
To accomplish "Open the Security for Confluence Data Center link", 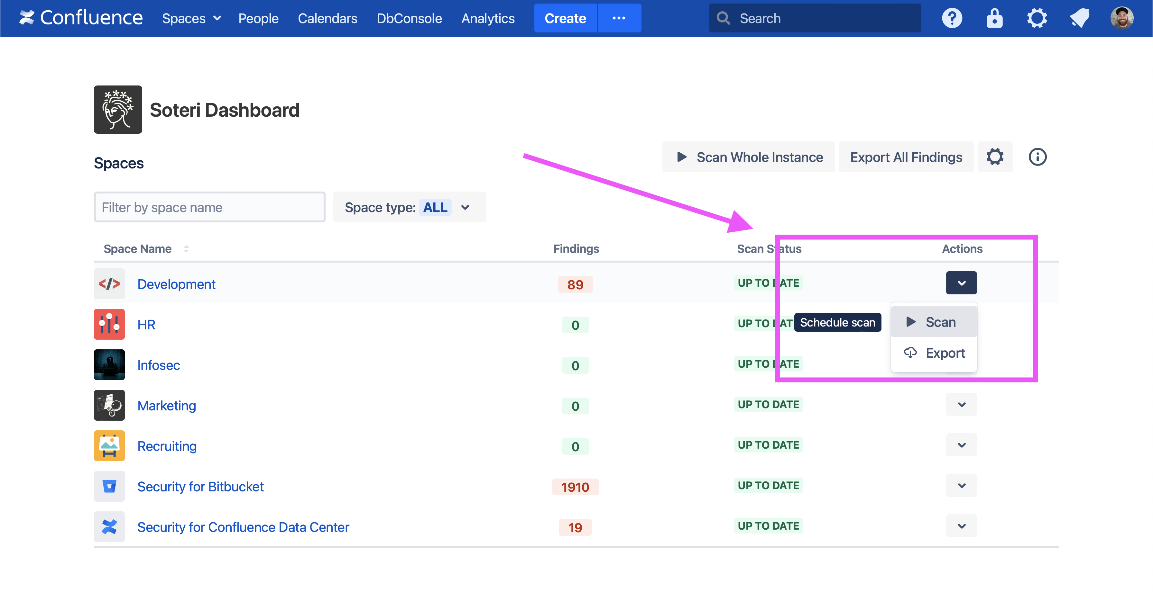I will point(243,527).
